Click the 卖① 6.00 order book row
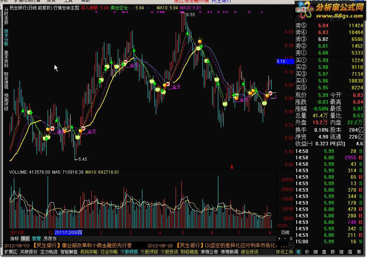The image size is (367, 258). pos(329,53)
